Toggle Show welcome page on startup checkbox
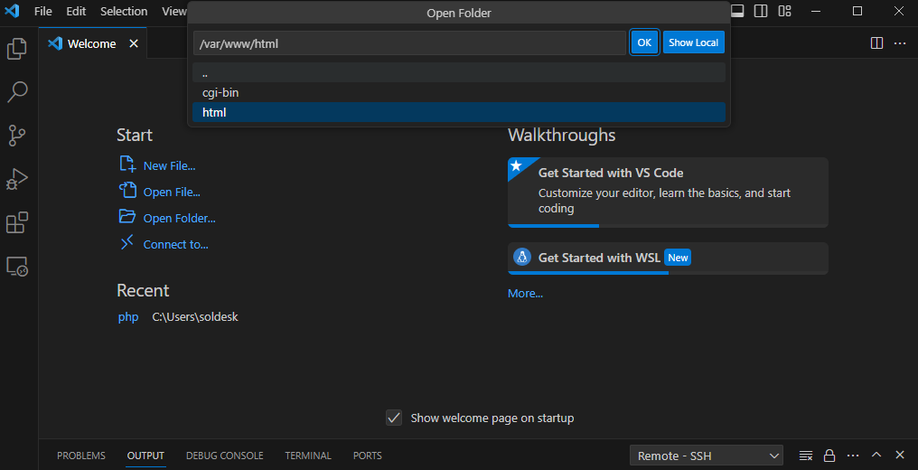The width and height of the screenshot is (918, 470). [x=394, y=418]
